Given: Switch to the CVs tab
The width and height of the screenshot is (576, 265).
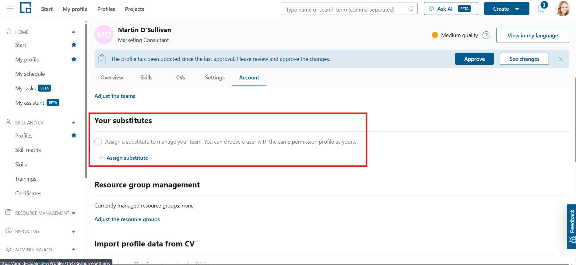Looking at the screenshot, I should 181,78.
